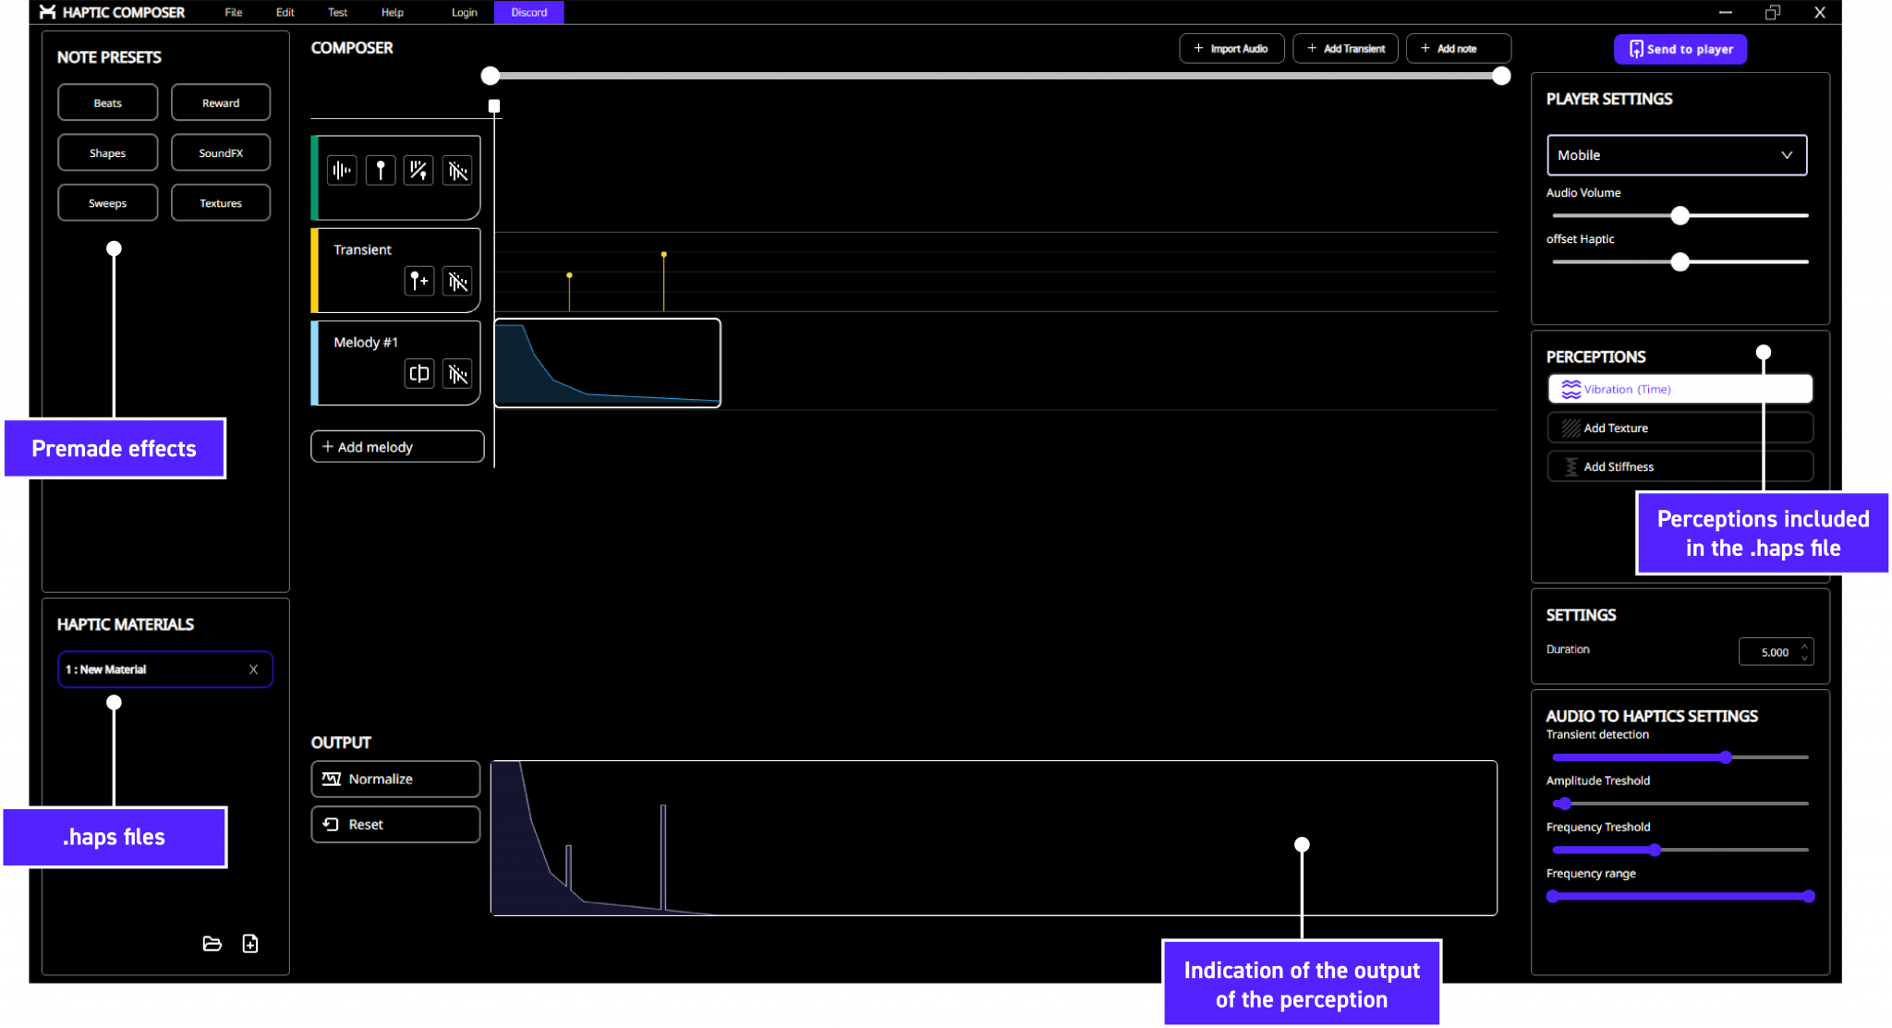Select the Vibration (Time) perception
Image resolution: width=1892 pixels, height=1028 pixels.
pyautogui.click(x=1680, y=389)
